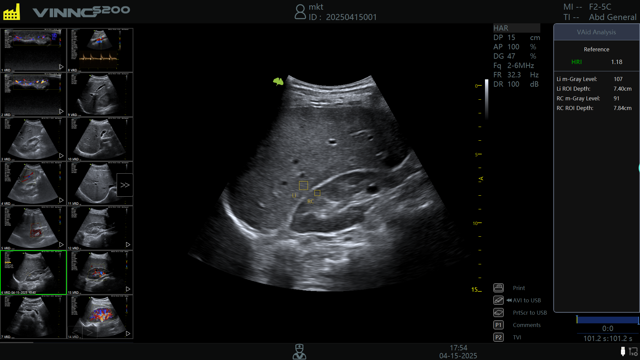Open thumbnail 8 VRD Doppler image

100,50
